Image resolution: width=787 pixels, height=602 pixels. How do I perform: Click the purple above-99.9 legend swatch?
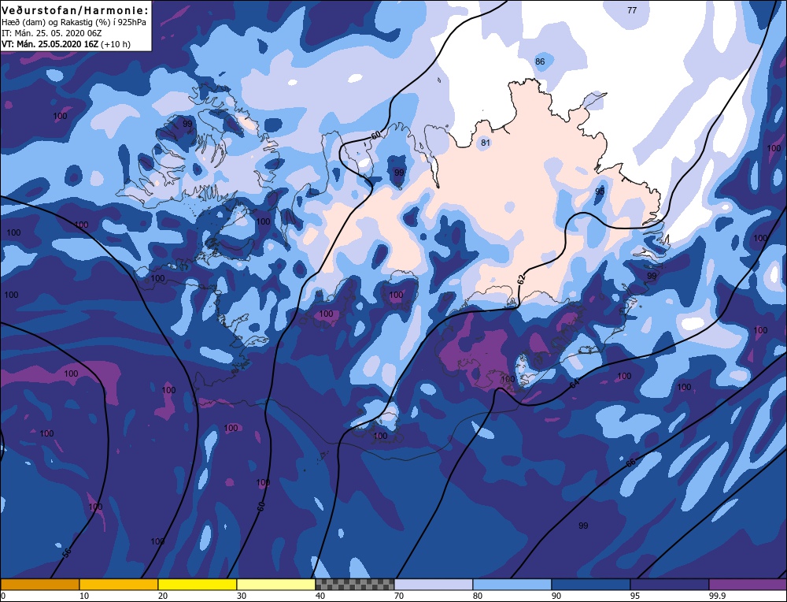tap(748, 584)
